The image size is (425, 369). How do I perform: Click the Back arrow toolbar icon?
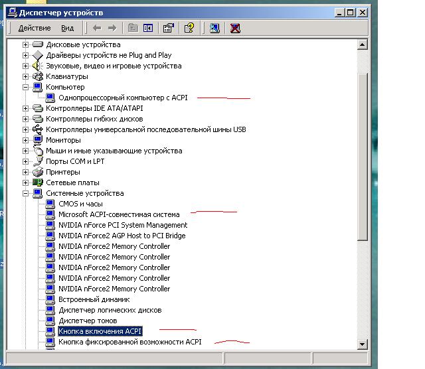(97, 28)
